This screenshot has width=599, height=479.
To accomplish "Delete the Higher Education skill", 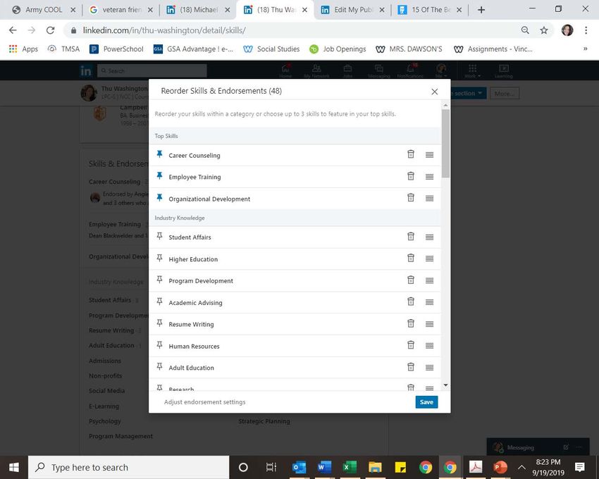I will click(411, 258).
